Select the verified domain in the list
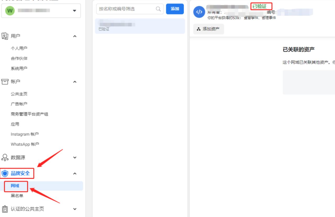This screenshot has height=217, width=335. (140, 26)
